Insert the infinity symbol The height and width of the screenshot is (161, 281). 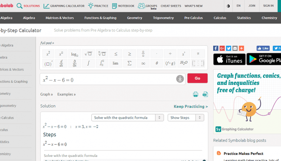[143, 63]
